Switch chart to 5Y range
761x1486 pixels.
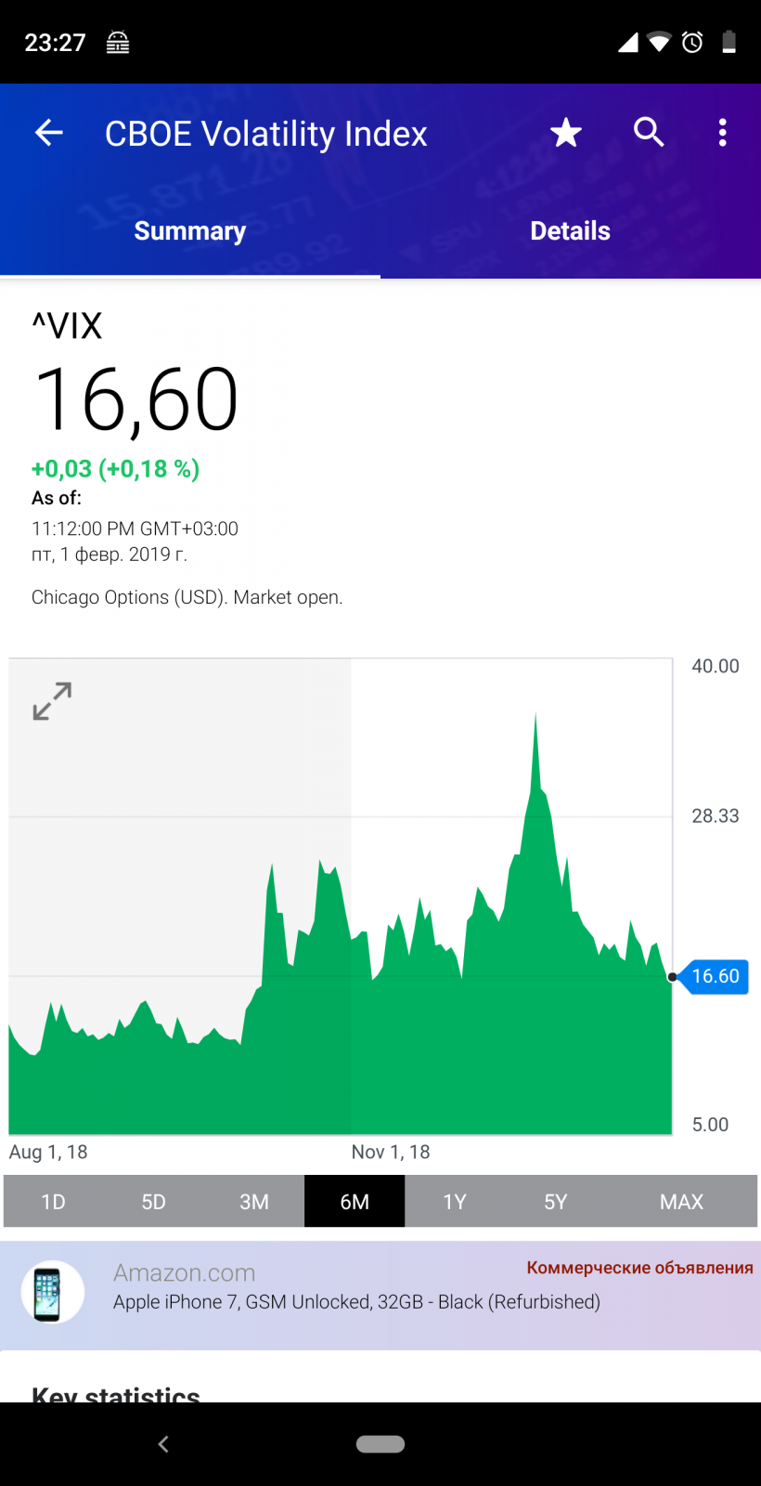(x=555, y=1202)
